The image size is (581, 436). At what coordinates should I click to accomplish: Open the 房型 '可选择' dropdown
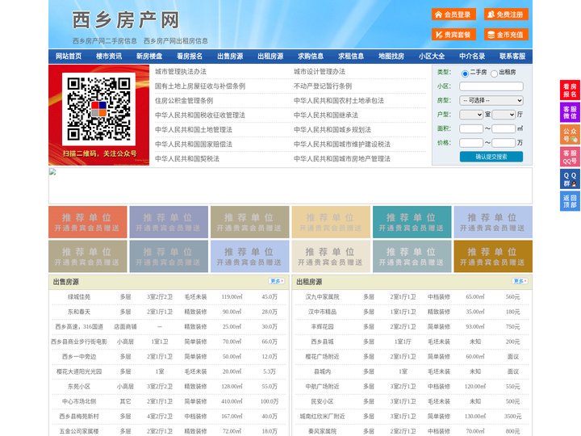tap(491, 100)
